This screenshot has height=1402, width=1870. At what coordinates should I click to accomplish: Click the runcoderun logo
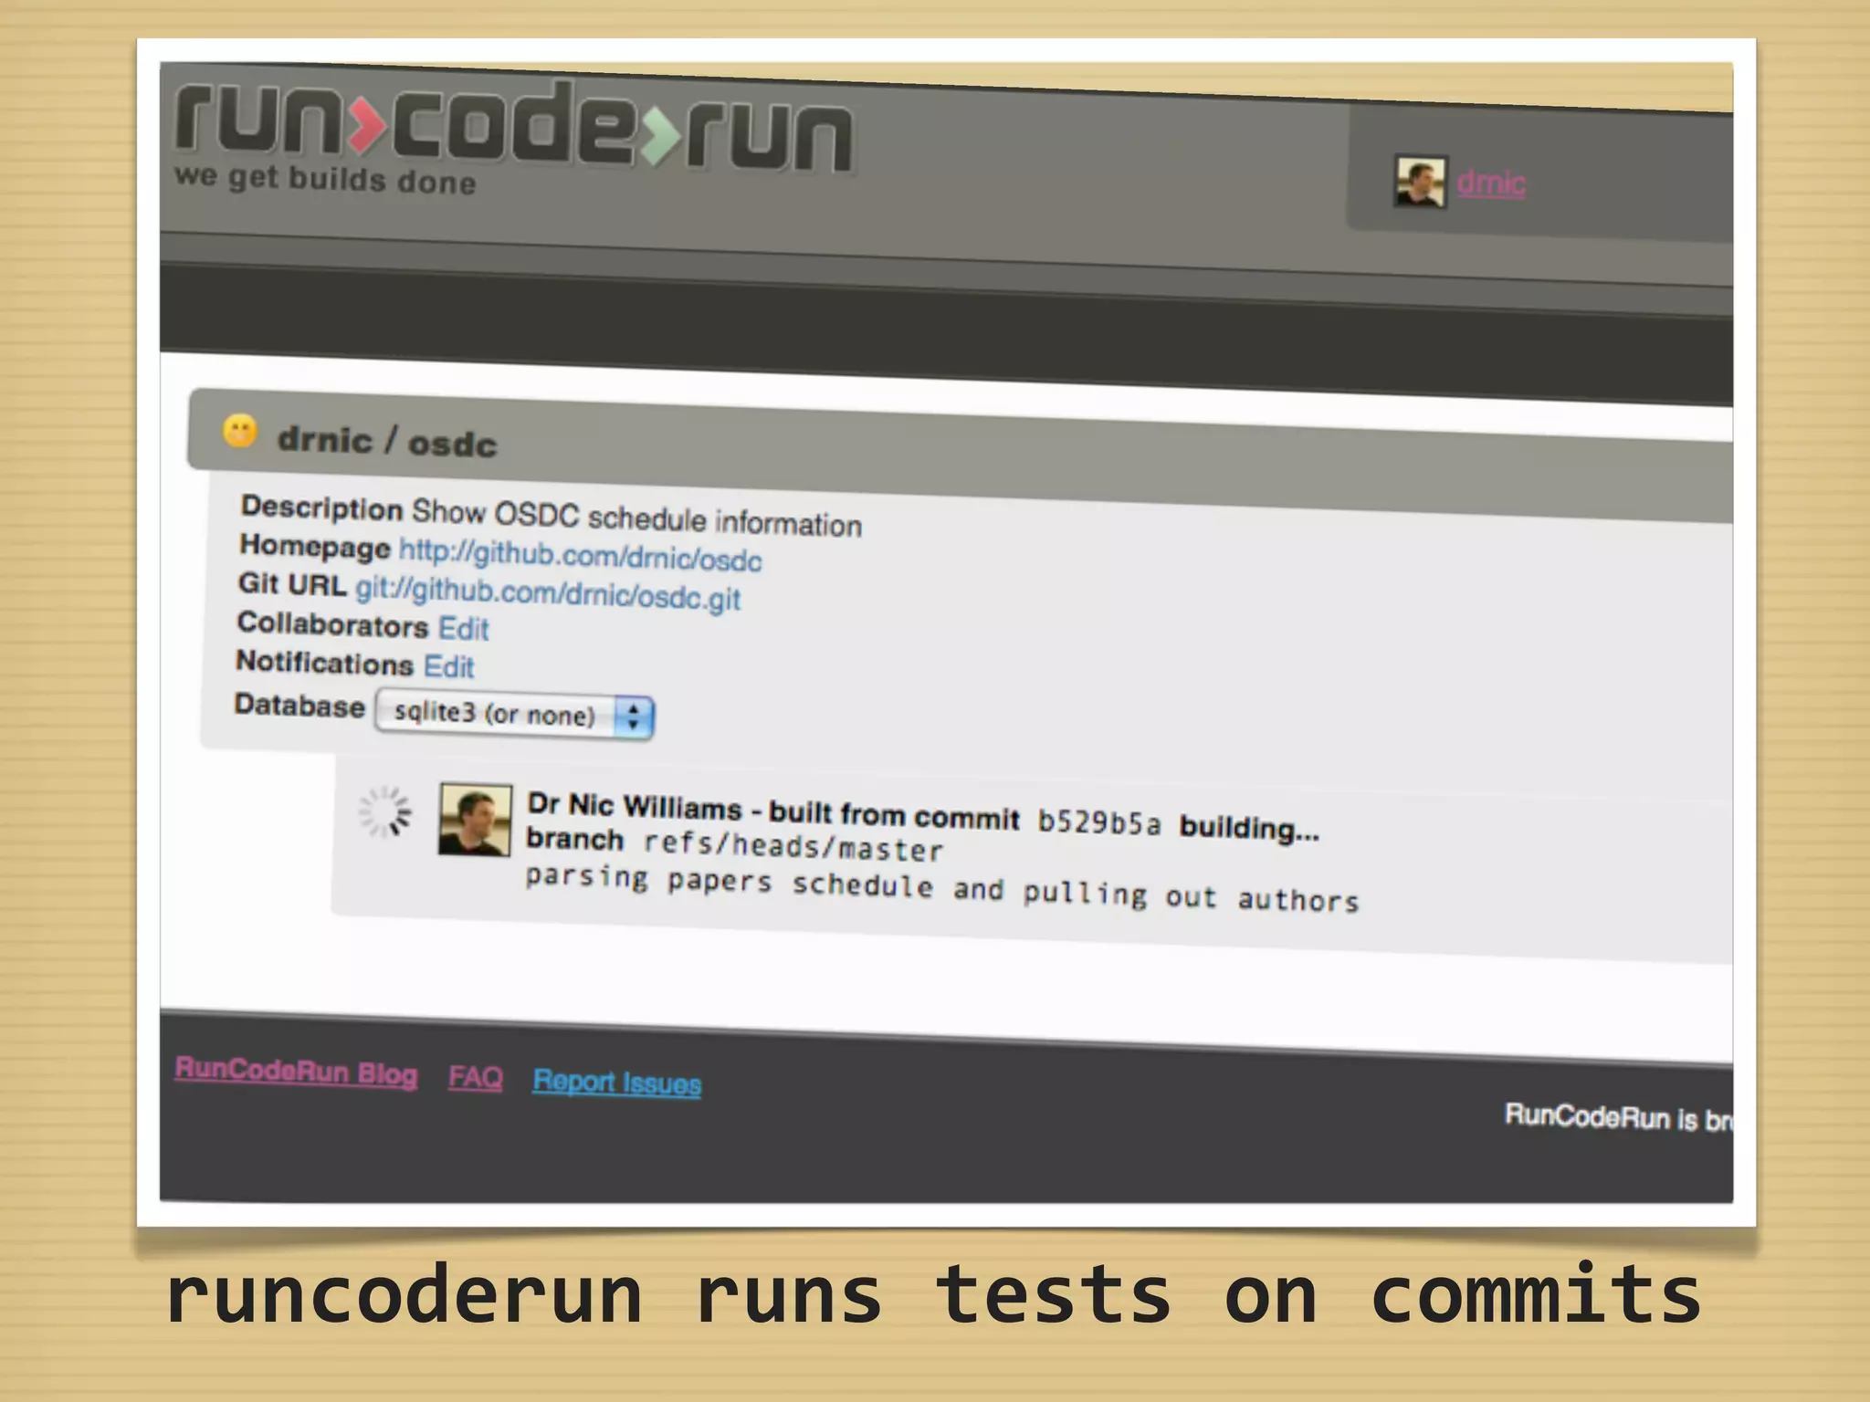[511, 128]
